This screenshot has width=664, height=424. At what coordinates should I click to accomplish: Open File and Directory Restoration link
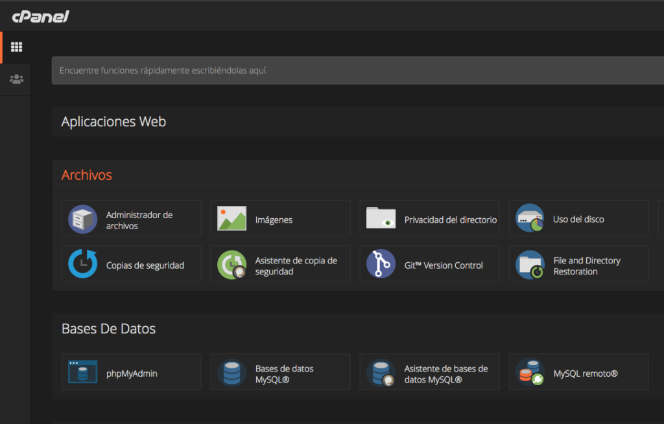(x=587, y=266)
